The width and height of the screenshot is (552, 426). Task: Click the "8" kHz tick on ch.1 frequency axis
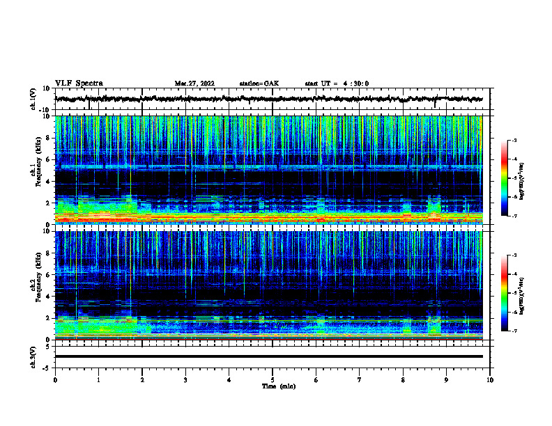(x=48, y=138)
